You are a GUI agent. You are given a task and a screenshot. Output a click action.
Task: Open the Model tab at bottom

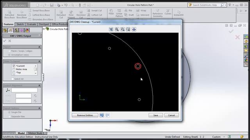point(21,133)
